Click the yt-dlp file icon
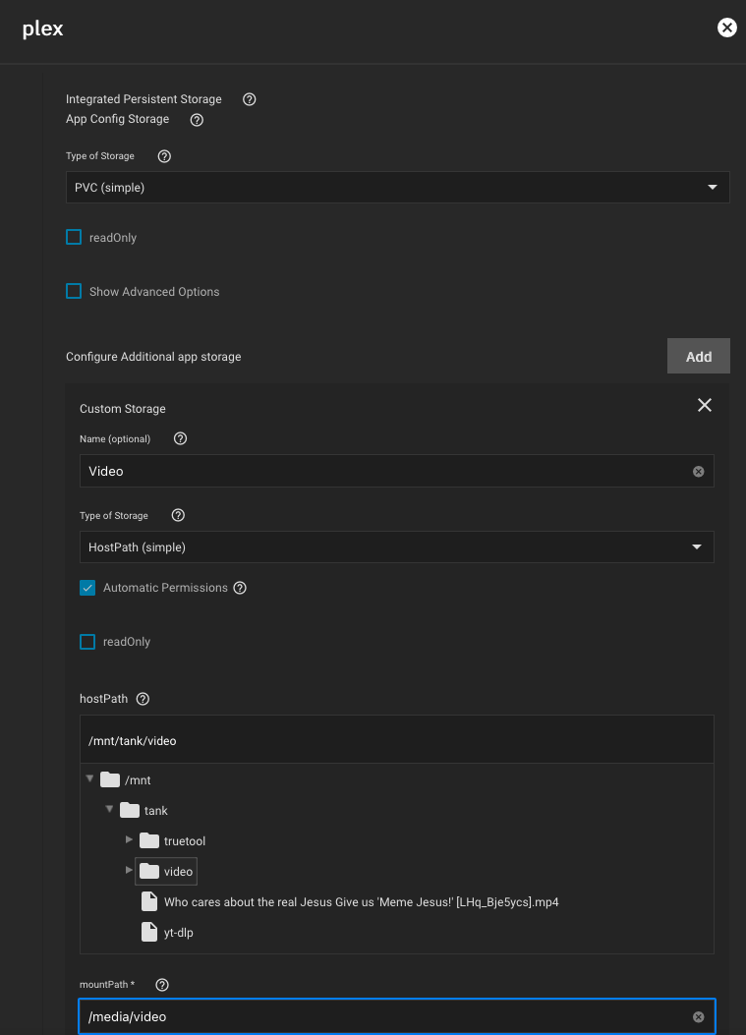Viewport: 746px width, 1035px height. pyautogui.click(x=149, y=932)
